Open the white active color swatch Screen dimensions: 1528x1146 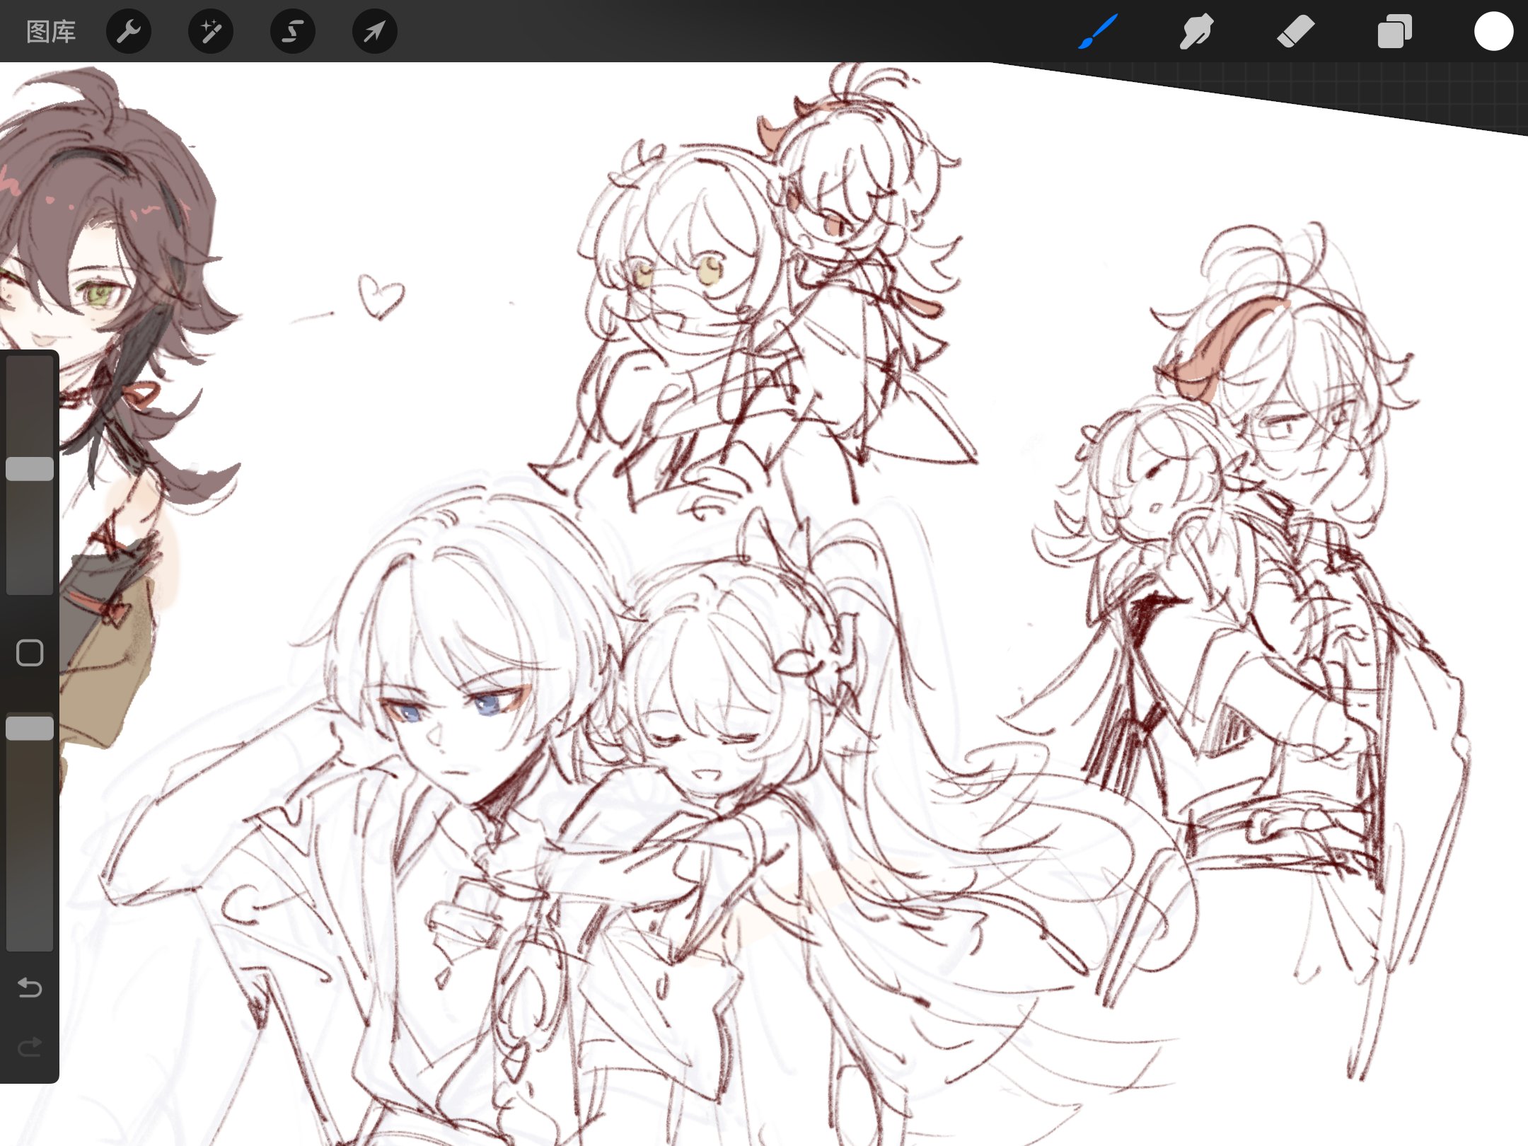coord(1493,32)
